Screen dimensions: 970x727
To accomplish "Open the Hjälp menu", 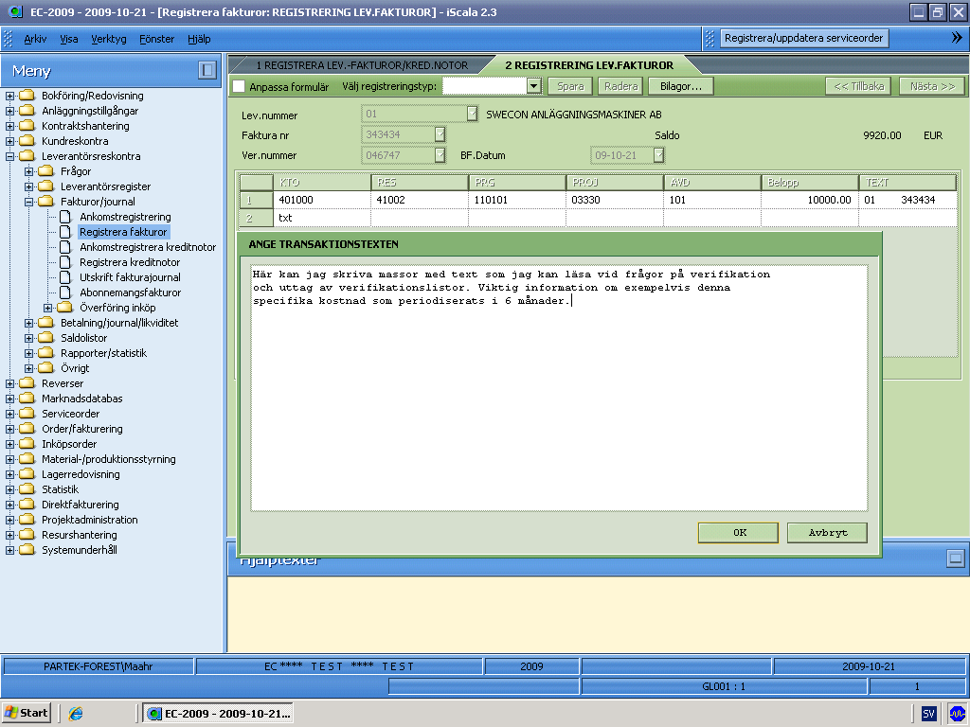I will [199, 39].
